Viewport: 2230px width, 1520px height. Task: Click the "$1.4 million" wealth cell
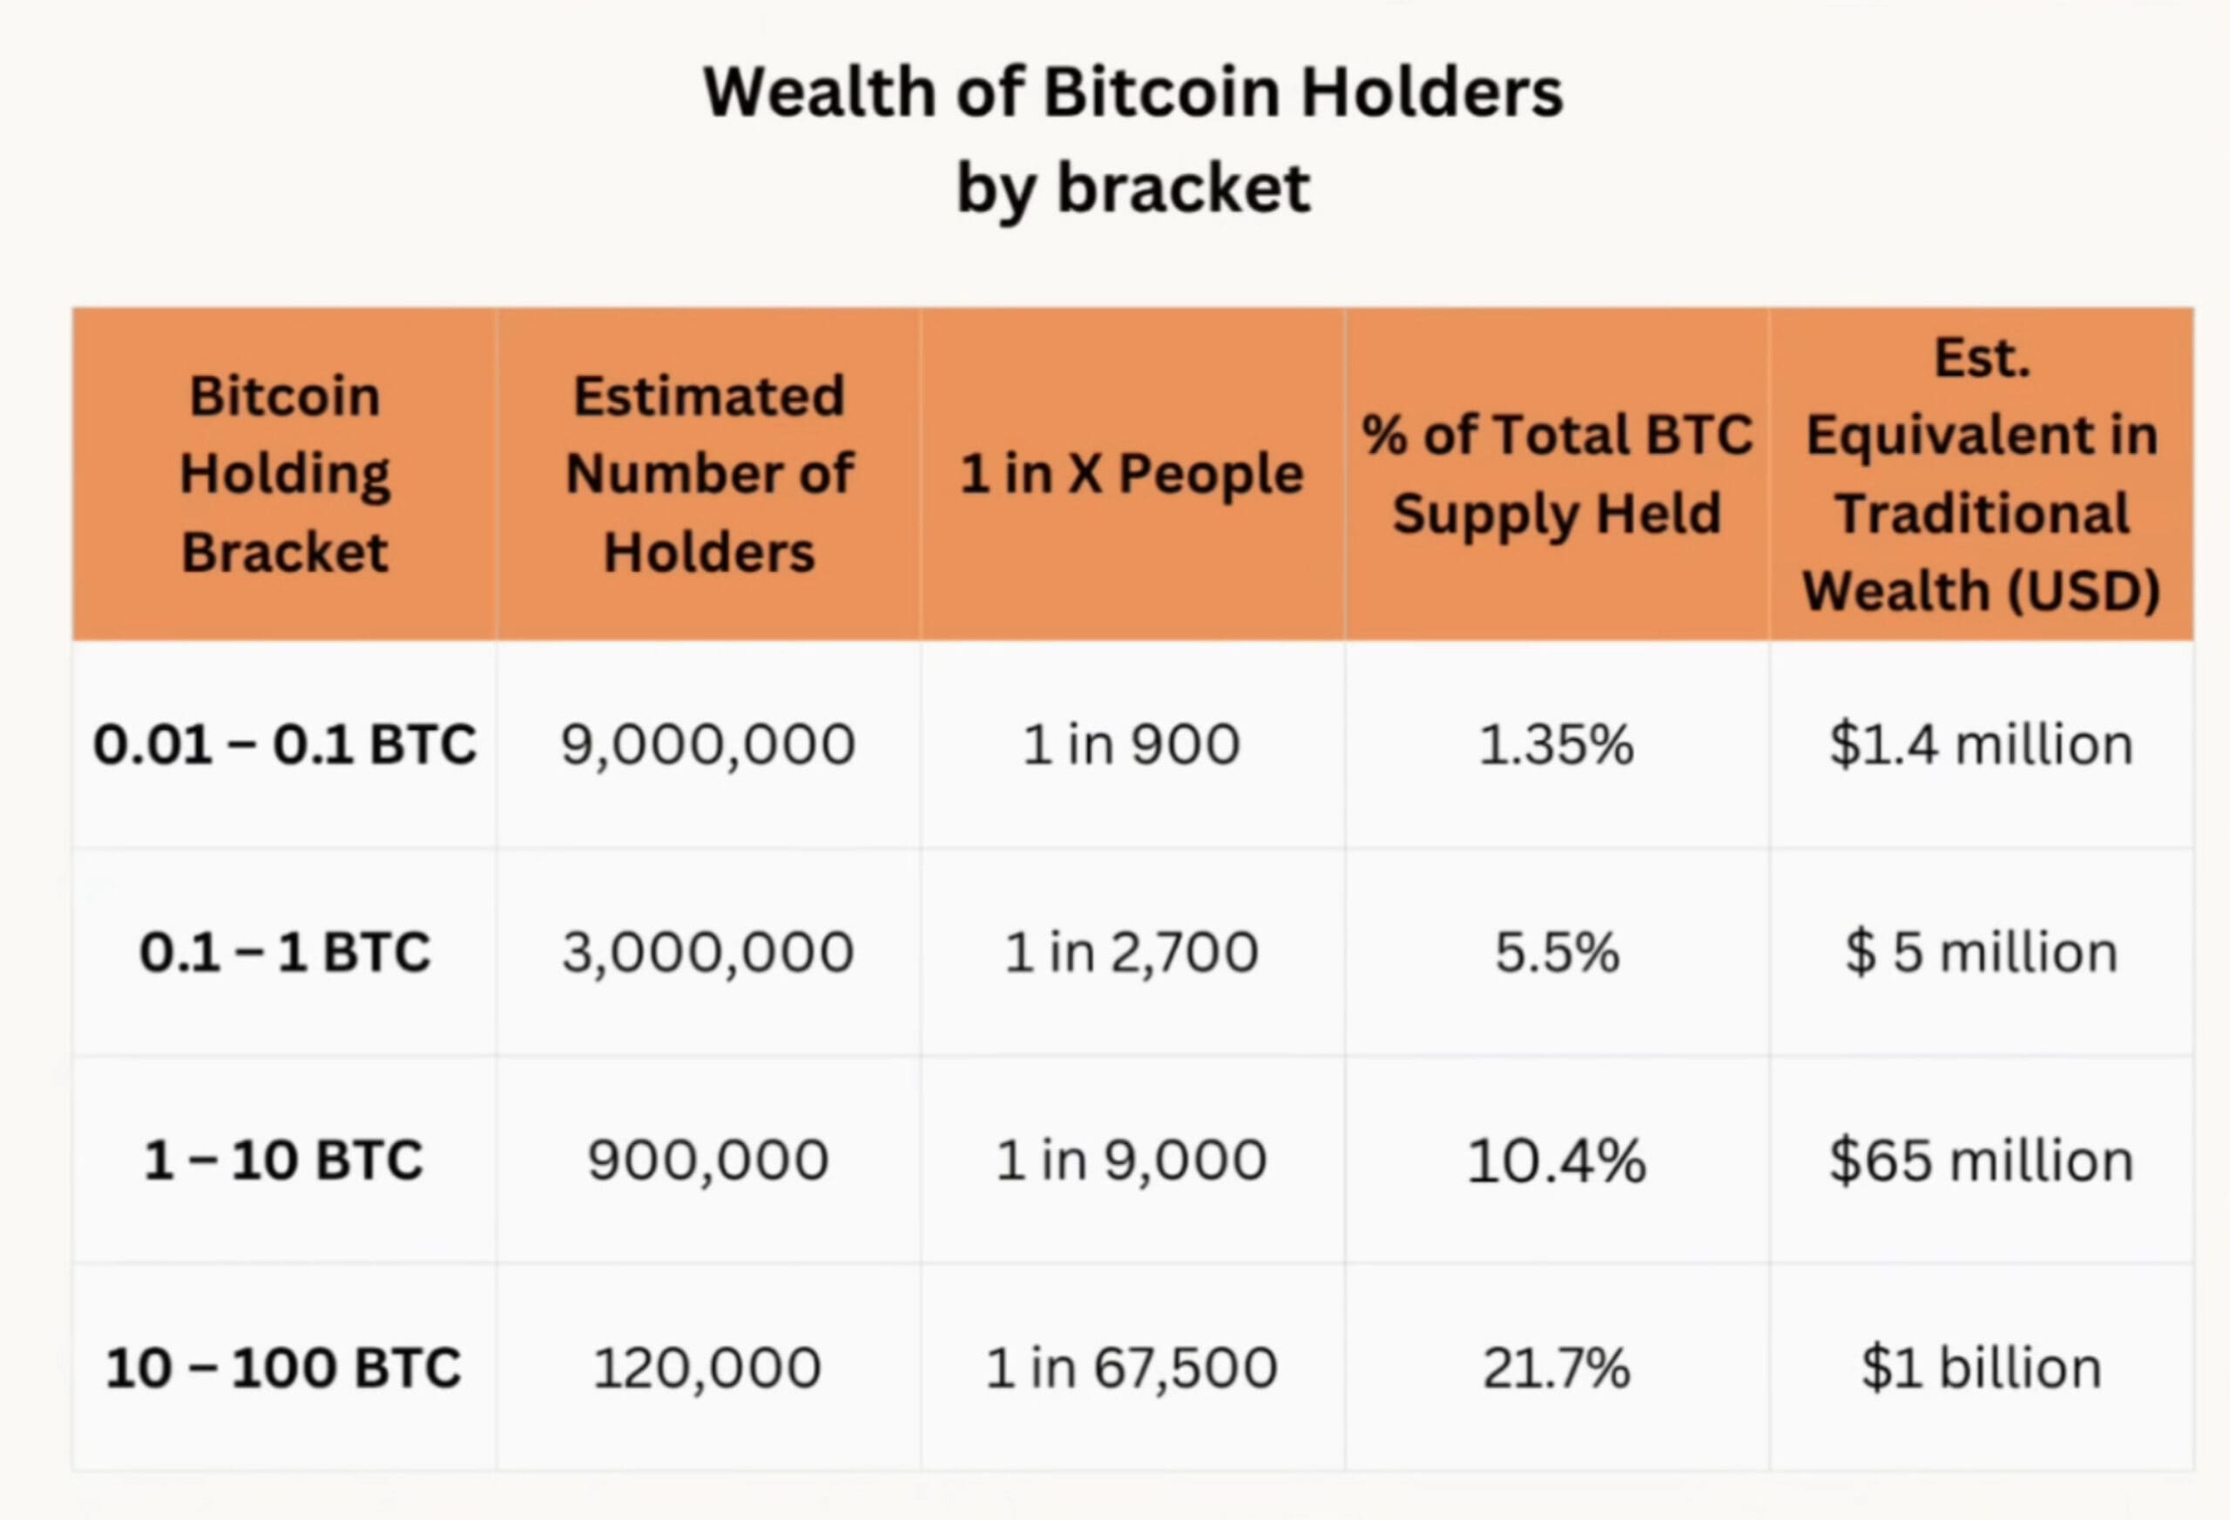pyautogui.click(x=1982, y=745)
